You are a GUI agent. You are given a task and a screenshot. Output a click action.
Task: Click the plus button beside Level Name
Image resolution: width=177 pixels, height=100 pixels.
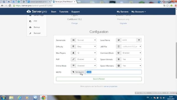click(x=139, y=40)
